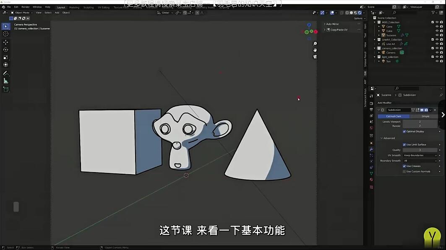Click the Add Modifier button
Screen dimensions: 446x250
pos(385,103)
